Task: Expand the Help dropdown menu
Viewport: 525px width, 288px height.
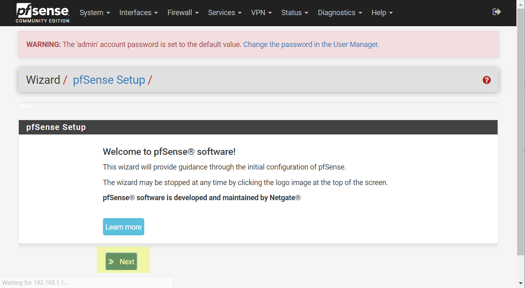Action: coord(382,13)
